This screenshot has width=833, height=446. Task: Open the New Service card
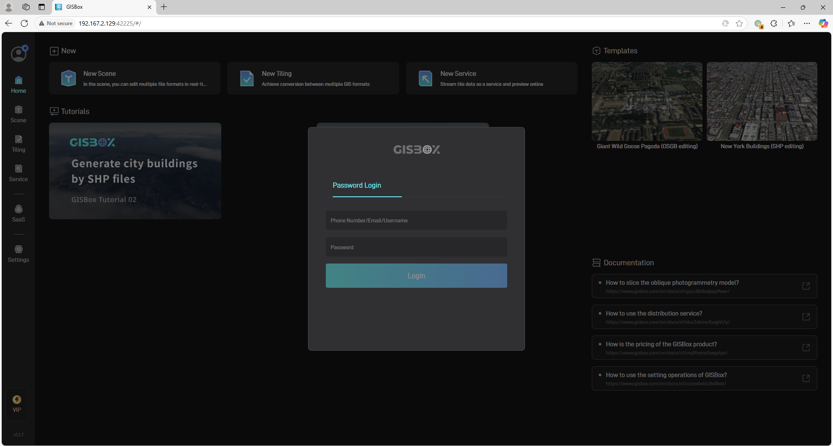(492, 78)
